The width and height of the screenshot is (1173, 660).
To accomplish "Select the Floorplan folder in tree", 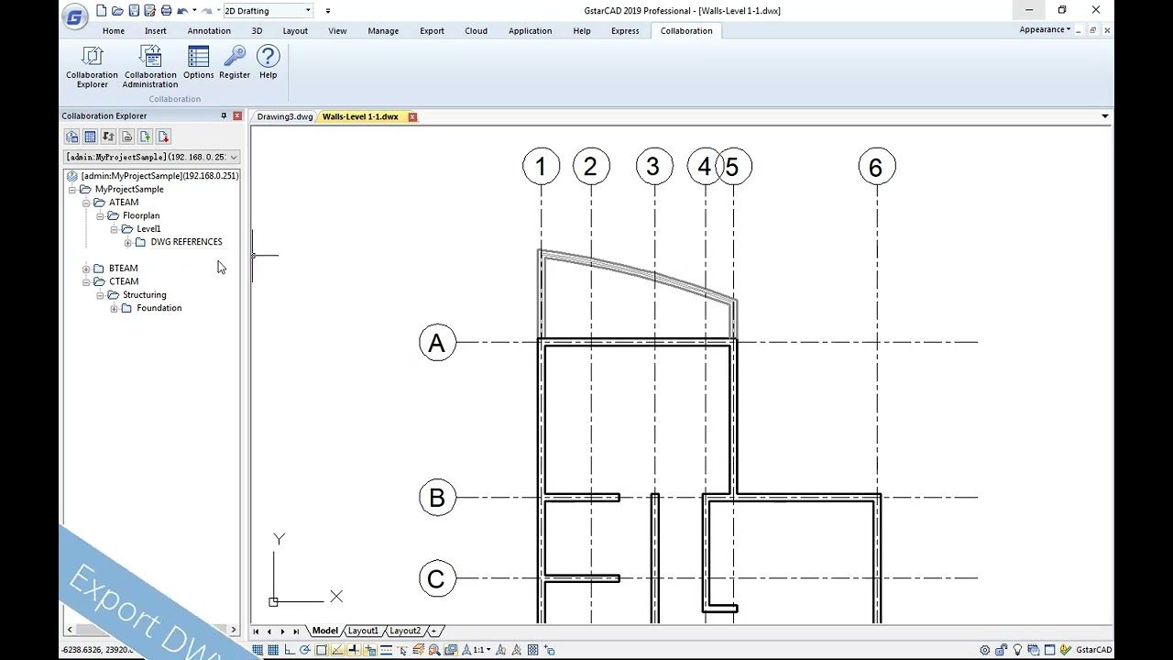I will pos(141,215).
